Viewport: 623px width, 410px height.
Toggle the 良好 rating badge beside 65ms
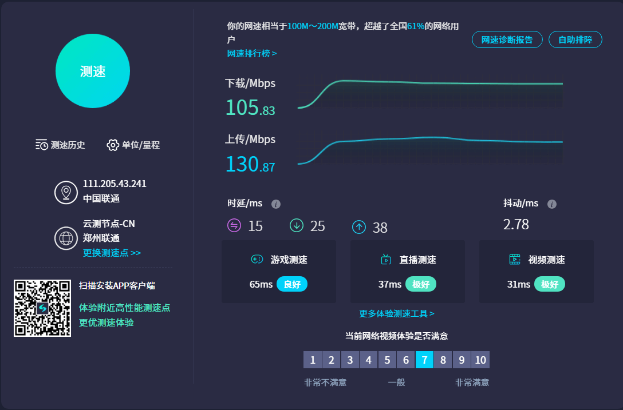[x=292, y=284]
